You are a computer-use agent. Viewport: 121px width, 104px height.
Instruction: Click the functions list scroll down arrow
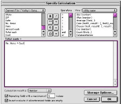[x=115, y=35]
